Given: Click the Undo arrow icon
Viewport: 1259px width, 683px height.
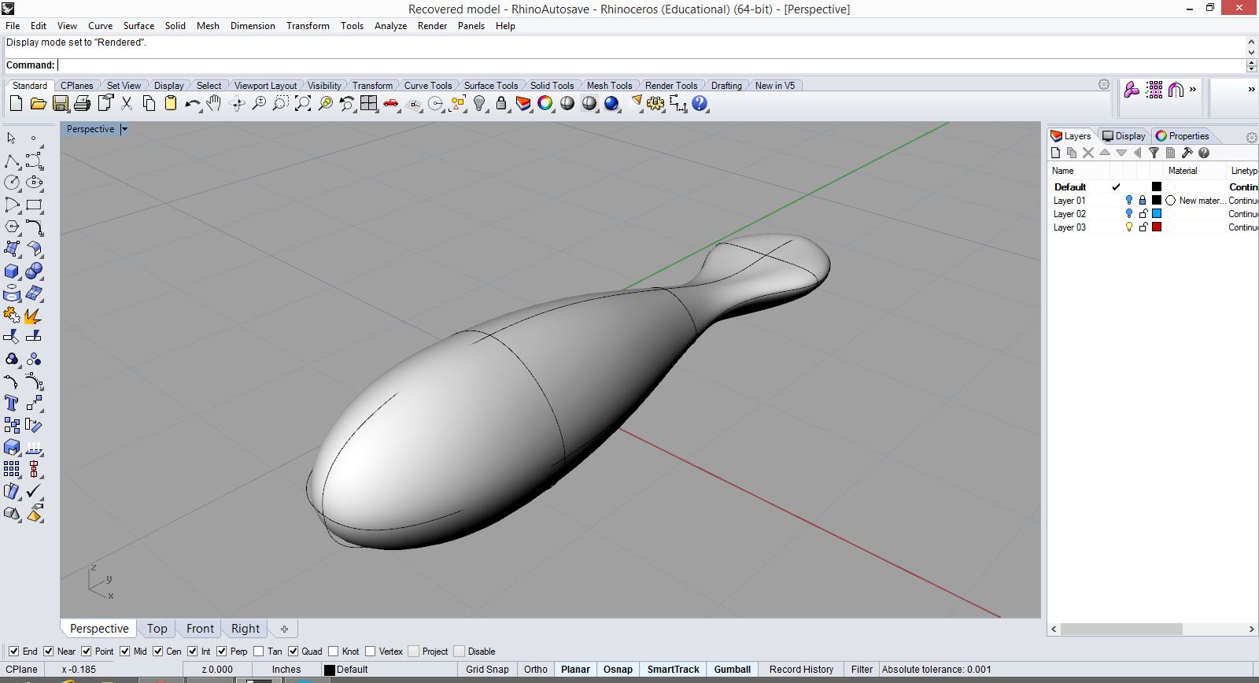Looking at the screenshot, I should 192,103.
